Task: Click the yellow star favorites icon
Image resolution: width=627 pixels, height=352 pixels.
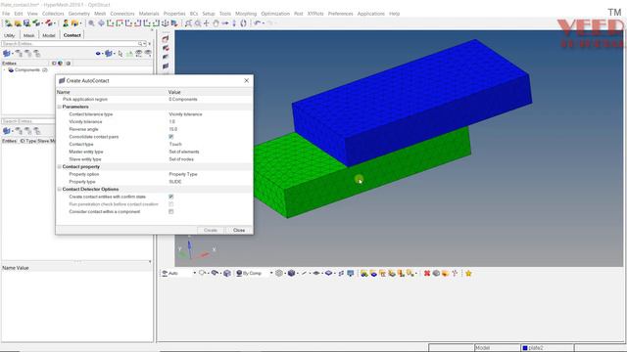Action: pyautogui.click(x=468, y=273)
